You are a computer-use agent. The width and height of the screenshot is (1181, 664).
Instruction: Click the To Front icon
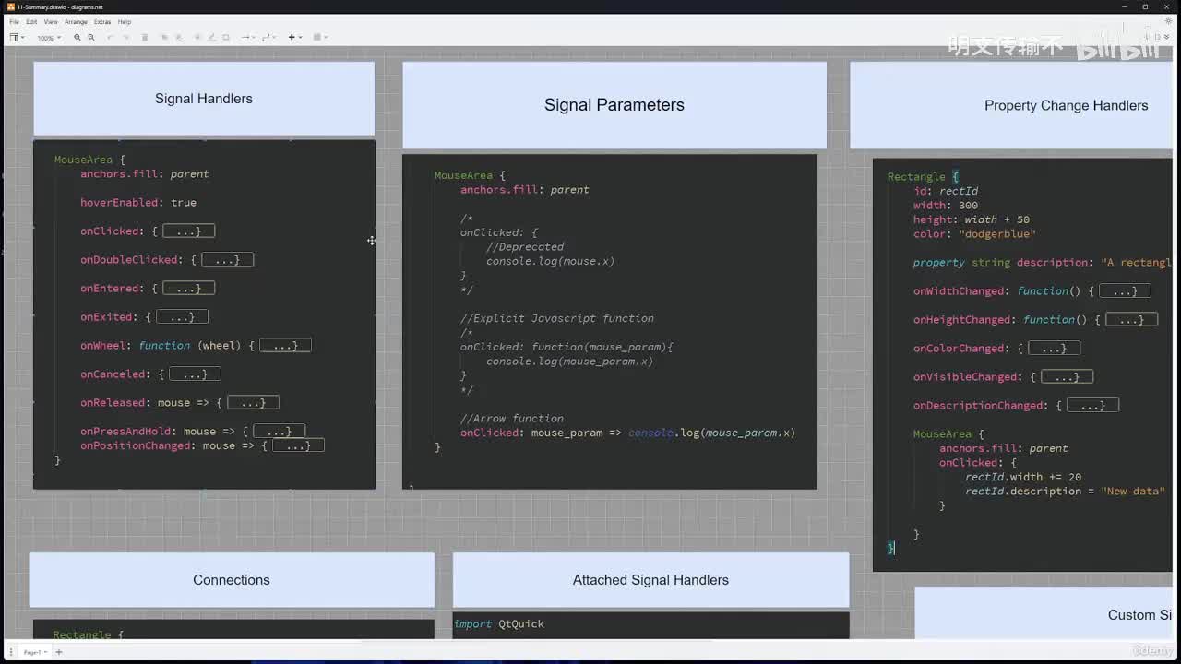164,38
